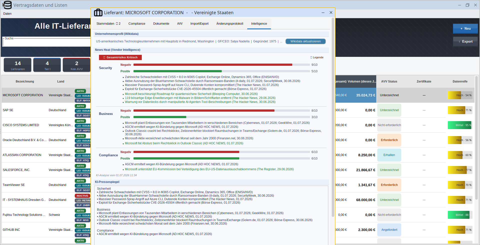Click Security Positiv score bar 5/10
Viewport: 480px width, 245px height.
click(x=221, y=71)
